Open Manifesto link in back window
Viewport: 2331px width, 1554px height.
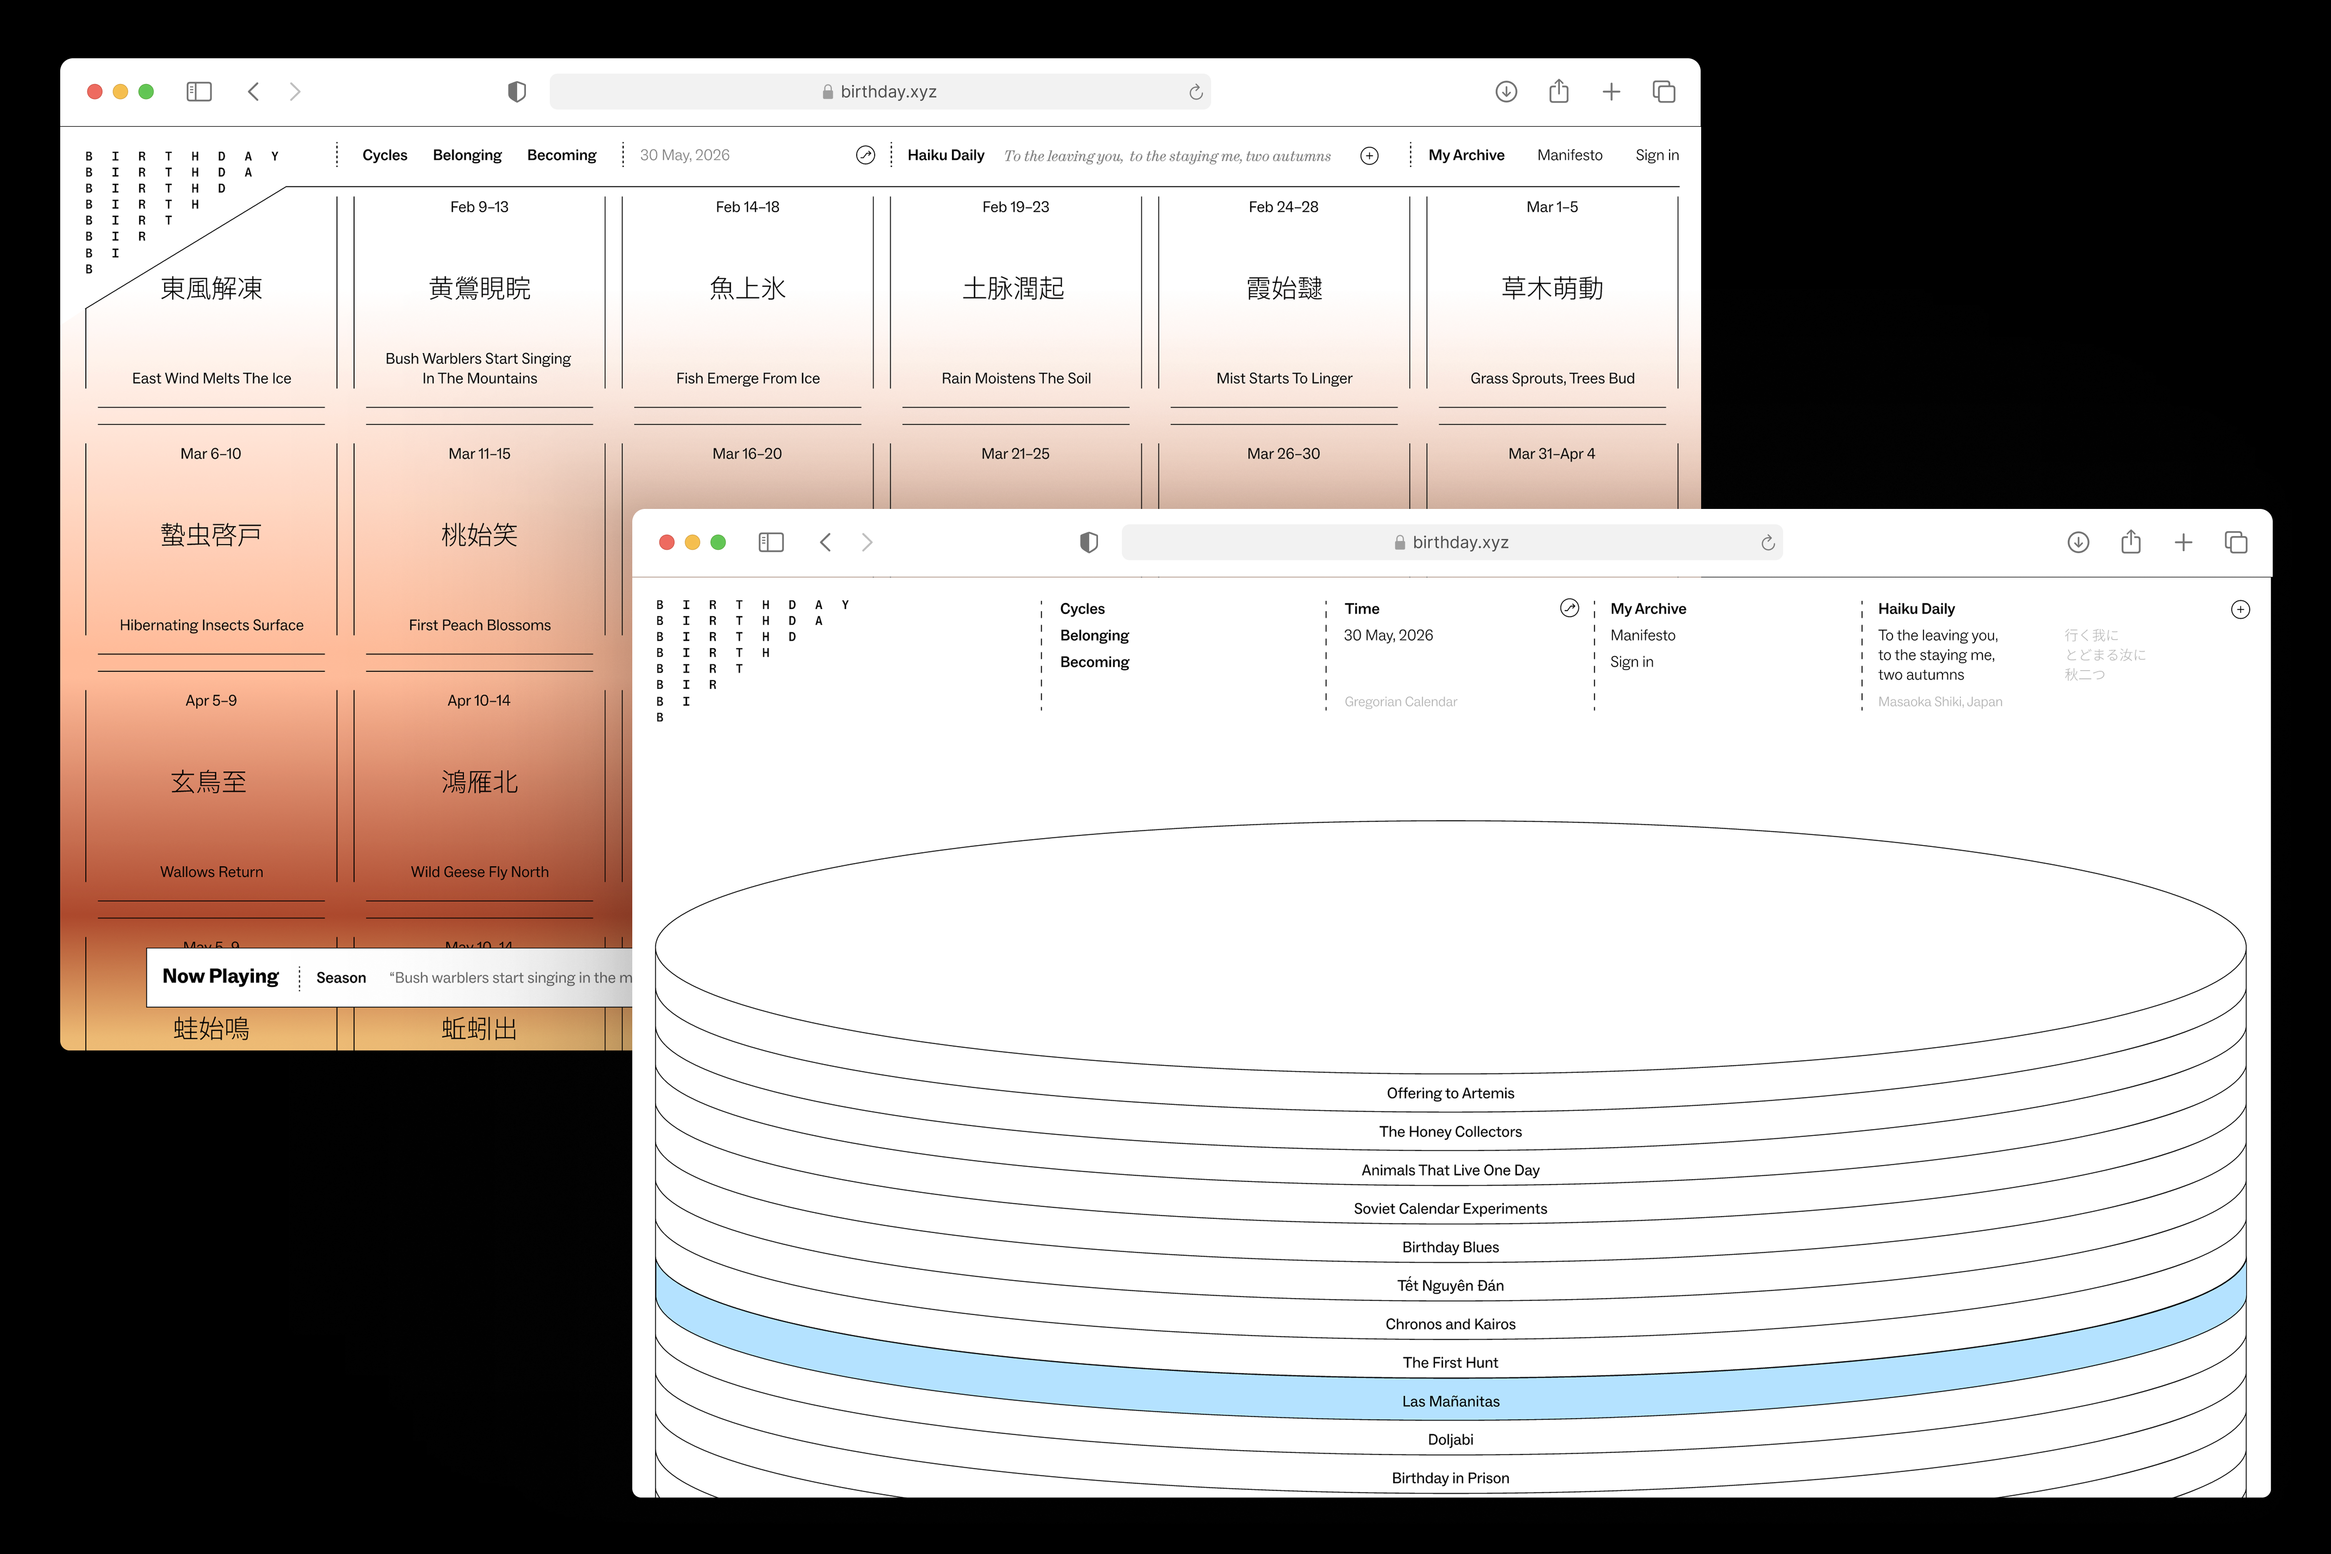pyautogui.click(x=1570, y=154)
